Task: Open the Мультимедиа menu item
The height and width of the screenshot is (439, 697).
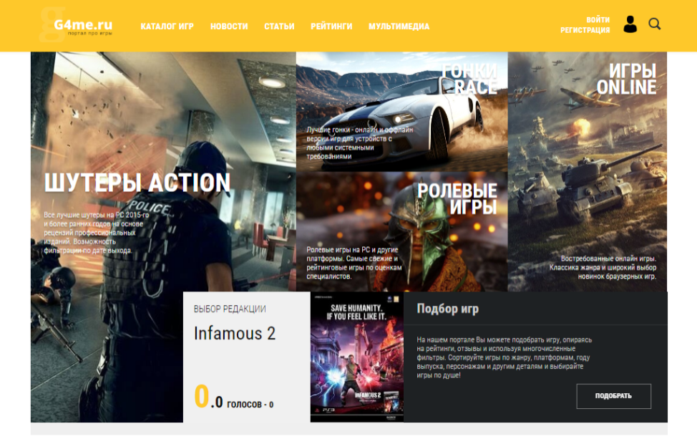Action: click(399, 26)
